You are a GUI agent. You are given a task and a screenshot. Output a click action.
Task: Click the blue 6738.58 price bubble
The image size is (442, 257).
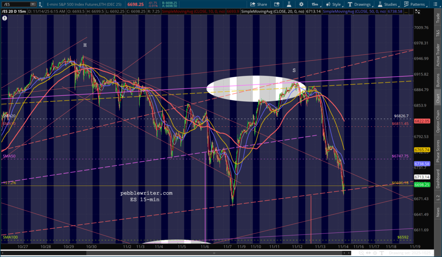422,164
